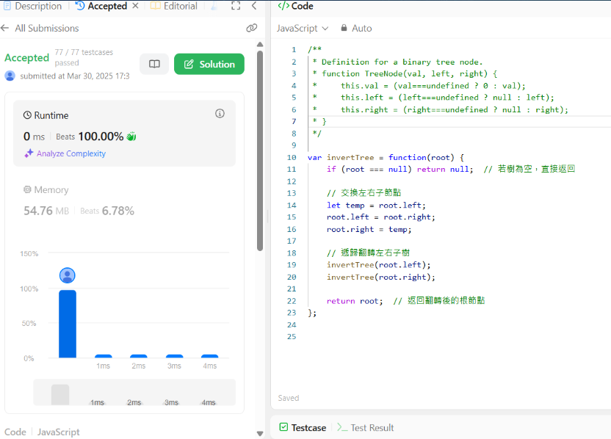Click the JavaScript label below the chart
This screenshot has height=439, width=611.
point(59,432)
